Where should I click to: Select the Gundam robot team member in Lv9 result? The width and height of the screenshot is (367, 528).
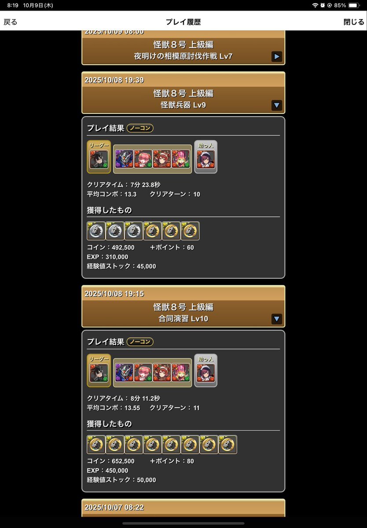click(x=125, y=159)
